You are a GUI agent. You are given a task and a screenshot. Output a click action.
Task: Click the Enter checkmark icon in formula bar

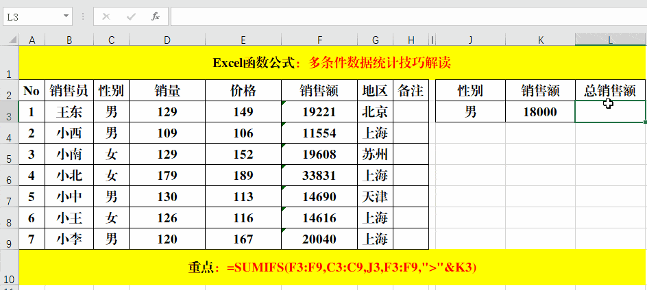pyautogui.click(x=131, y=16)
